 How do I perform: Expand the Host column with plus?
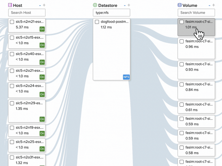point(44,5)
